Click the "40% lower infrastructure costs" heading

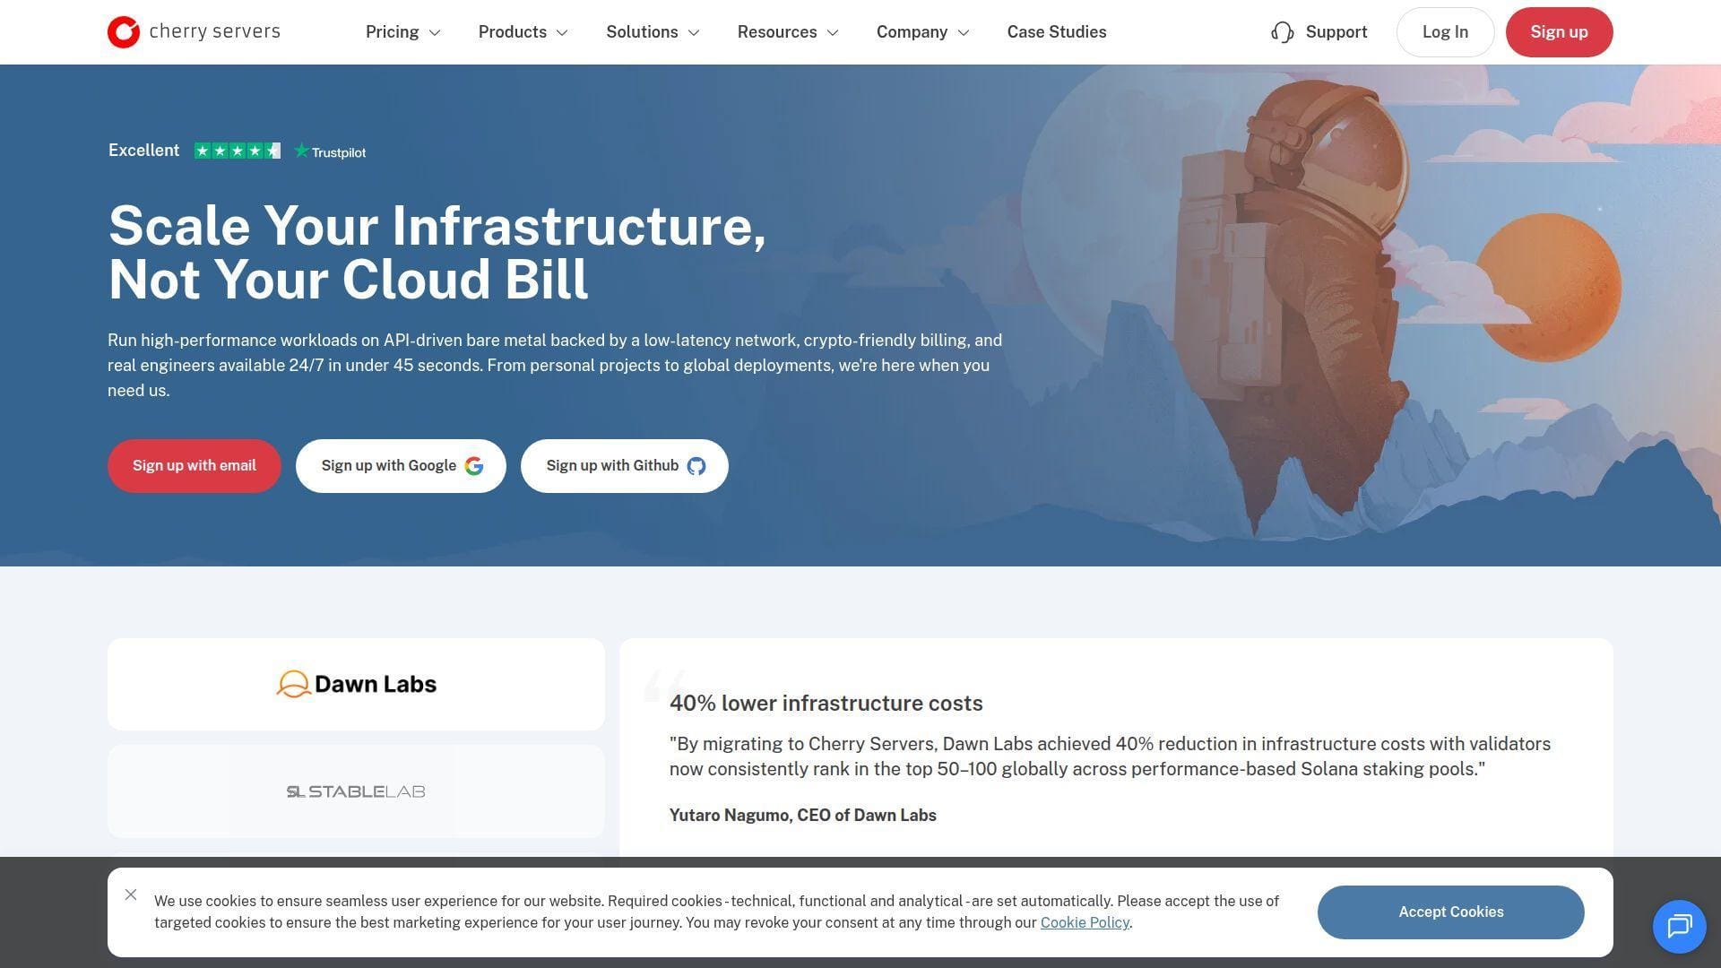tap(826, 704)
